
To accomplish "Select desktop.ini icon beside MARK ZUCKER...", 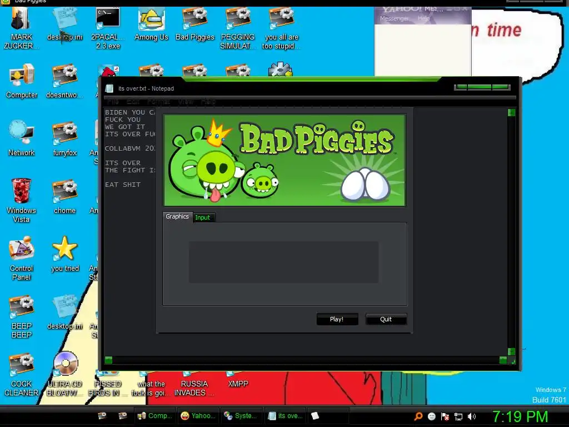I will [64, 24].
